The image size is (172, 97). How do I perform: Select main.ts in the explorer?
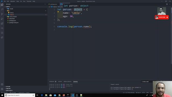pos(12,15)
